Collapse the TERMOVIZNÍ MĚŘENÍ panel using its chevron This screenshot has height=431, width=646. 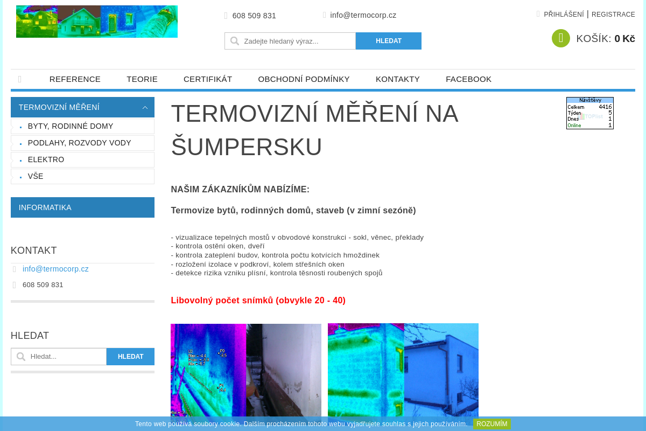(145, 107)
